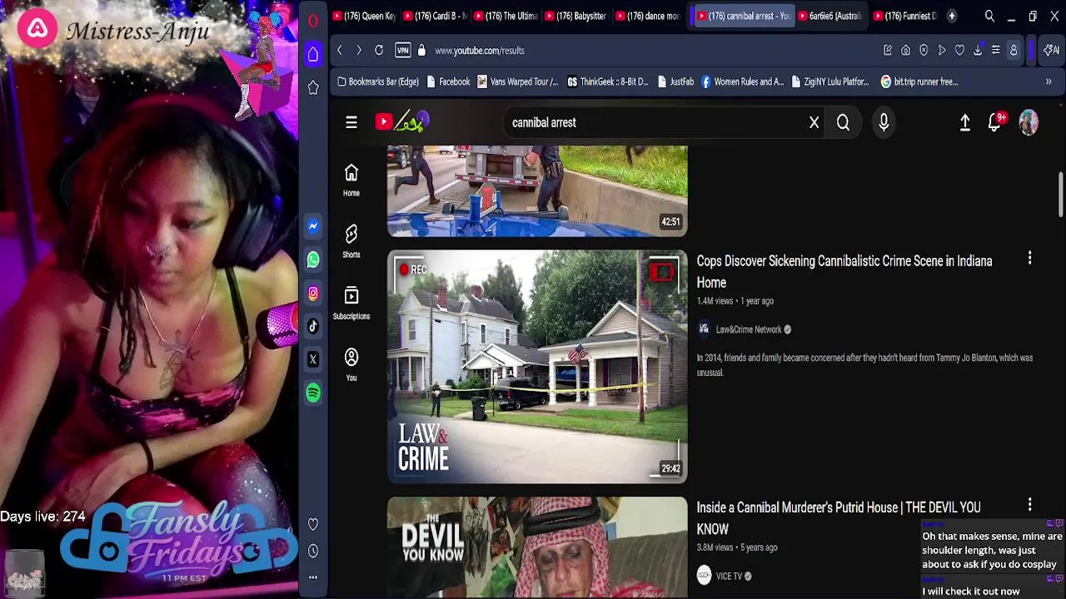Add page to bookmarks with heart icon
Image resolution: width=1066 pixels, height=599 pixels.
[x=959, y=51]
